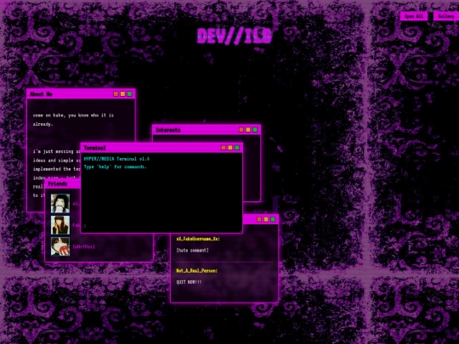Click green button on Interests window
Viewport: 459px width, 344px height.
pyautogui.click(x=255, y=130)
